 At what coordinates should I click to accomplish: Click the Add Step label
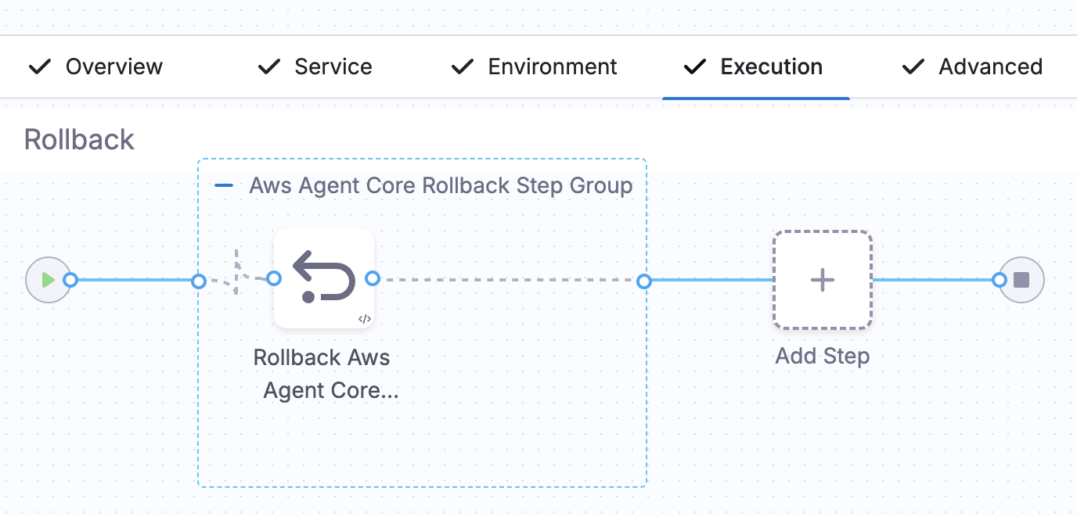823,357
